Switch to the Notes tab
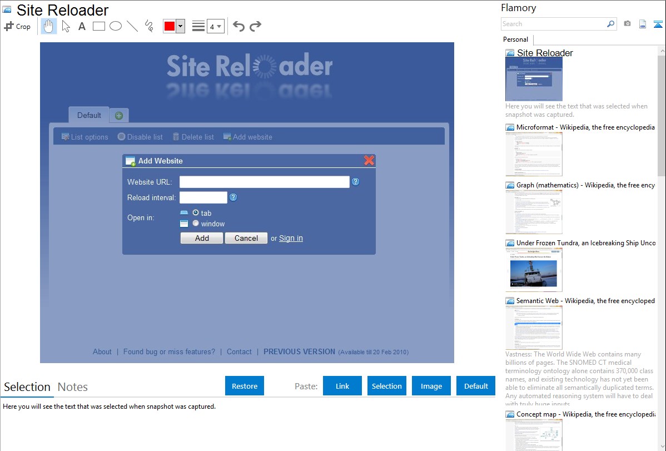 [73, 387]
